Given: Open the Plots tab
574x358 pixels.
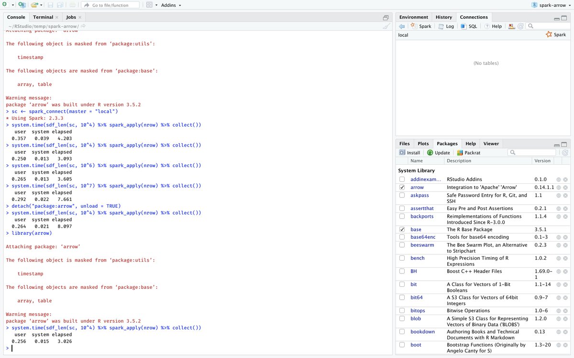Looking at the screenshot, I should [423, 143].
